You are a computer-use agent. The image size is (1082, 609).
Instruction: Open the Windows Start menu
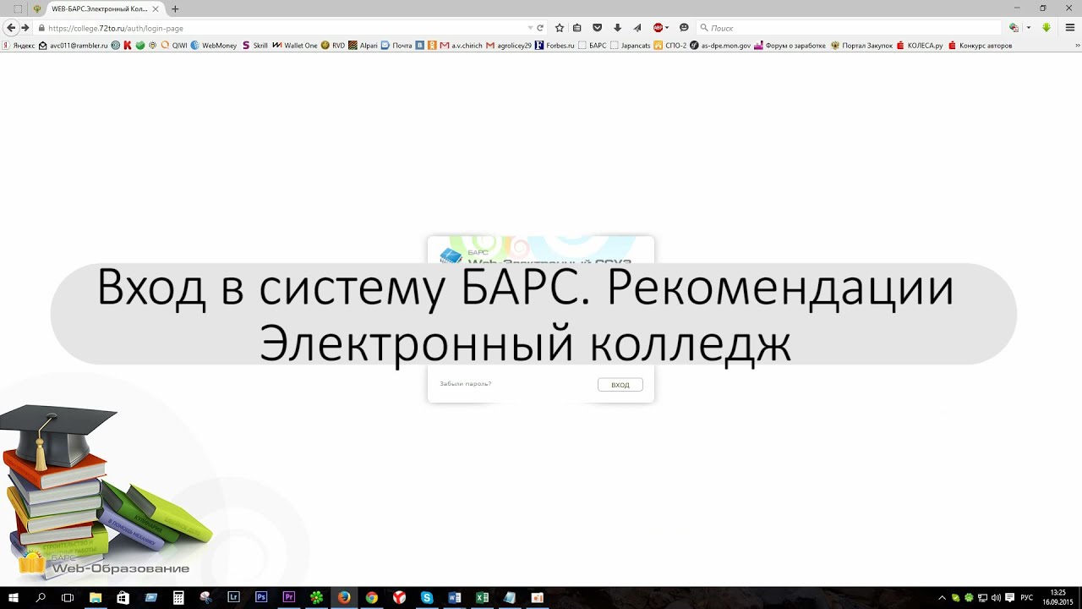coord(14,597)
